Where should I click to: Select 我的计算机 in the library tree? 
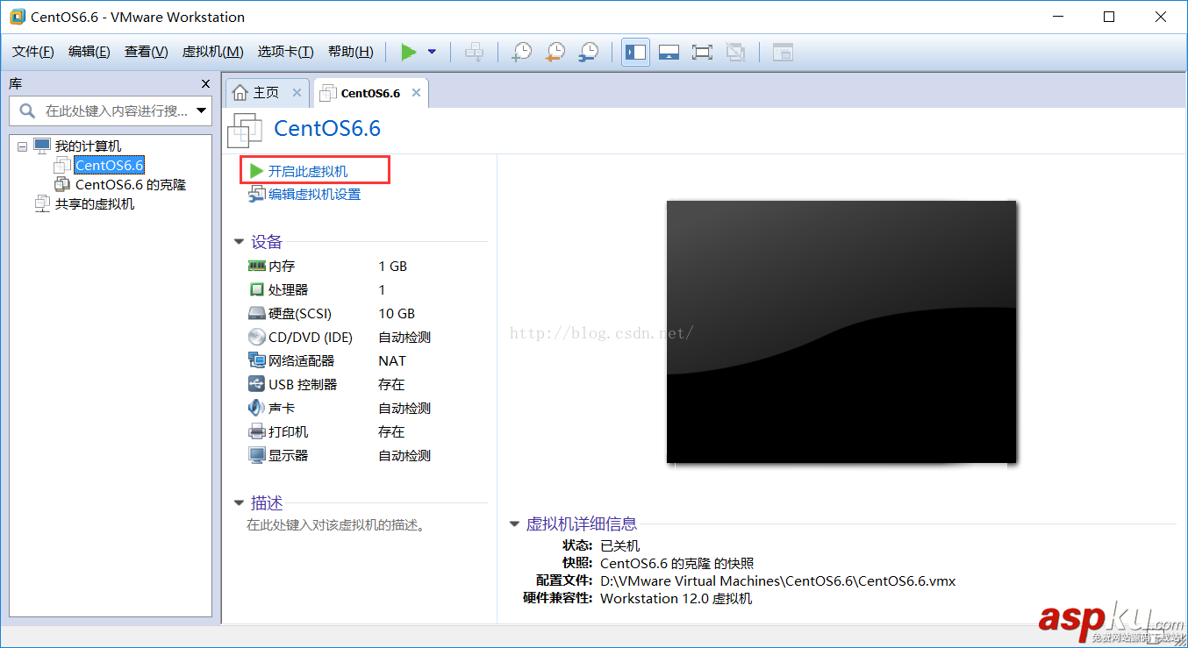pyautogui.click(x=88, y=146)
